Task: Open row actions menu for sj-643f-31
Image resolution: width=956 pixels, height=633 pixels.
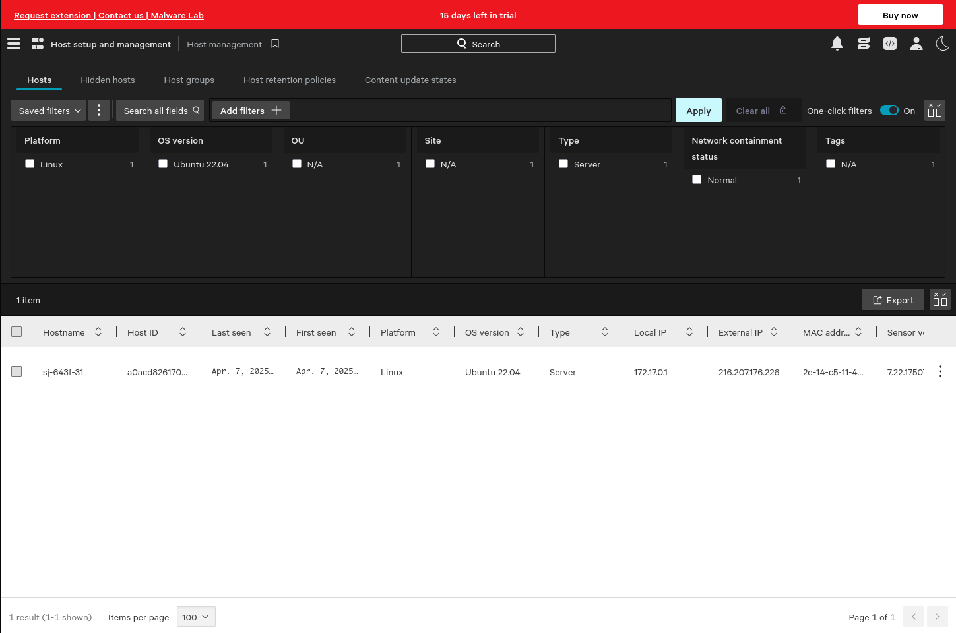Action: point(940,371)
